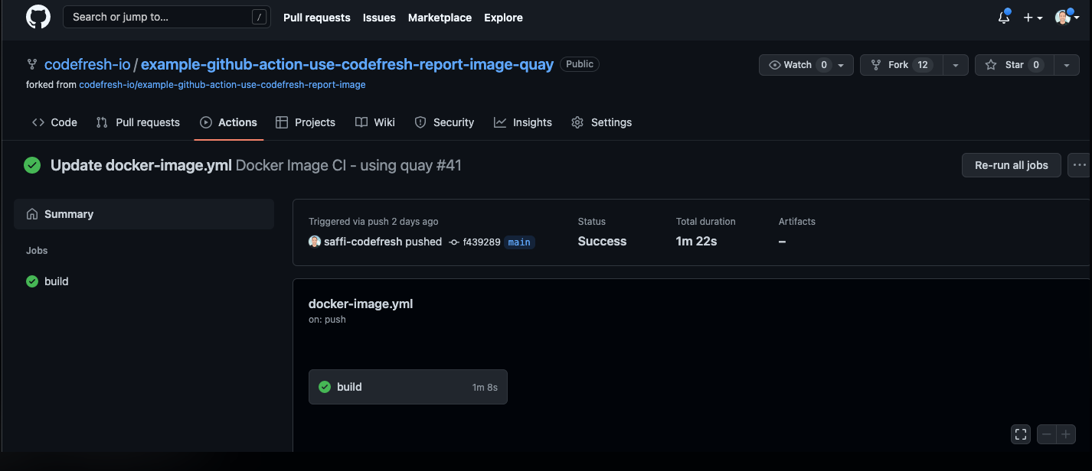The image size is (1092, 471).
Task: Click Re-run all jobs button
Action: (1011, 164)
